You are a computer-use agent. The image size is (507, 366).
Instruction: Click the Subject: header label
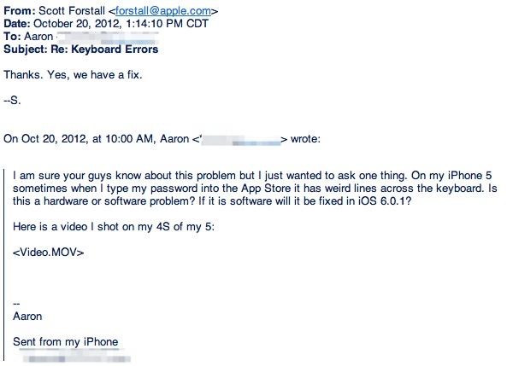26,49
